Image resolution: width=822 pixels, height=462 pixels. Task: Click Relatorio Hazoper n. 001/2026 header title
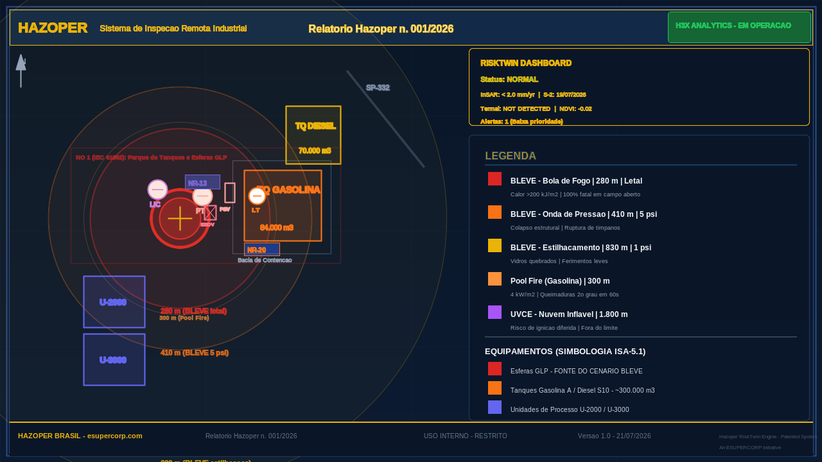pyautogui.click(x=381, y=28)
